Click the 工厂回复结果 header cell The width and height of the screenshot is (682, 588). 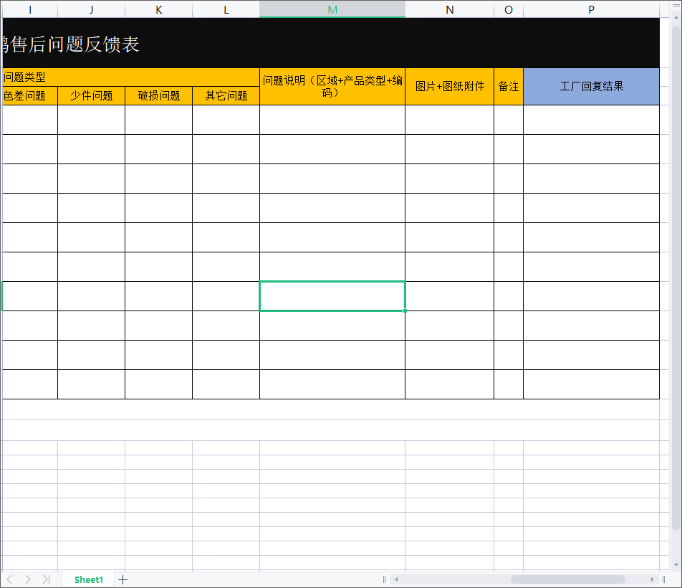click(x=592, y=87)
